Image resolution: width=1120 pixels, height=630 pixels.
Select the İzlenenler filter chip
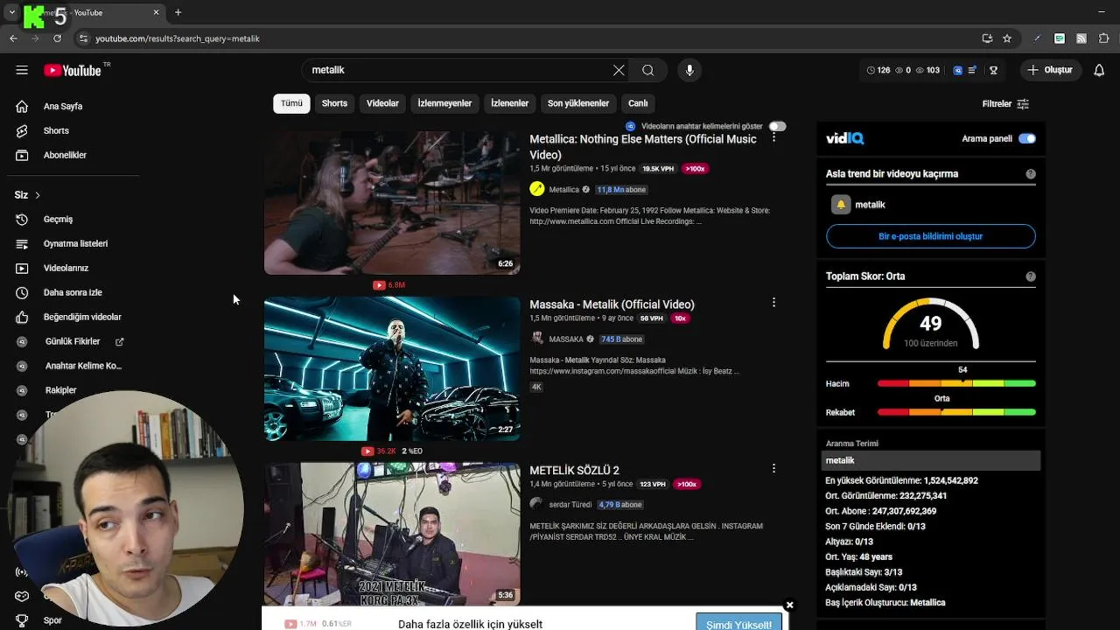509,103
